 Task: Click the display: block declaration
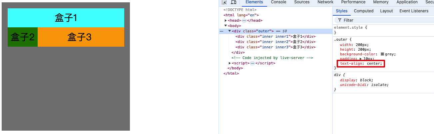click(x=357, y=80)
